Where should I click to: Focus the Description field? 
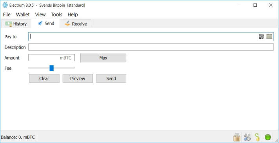(151, 47)
